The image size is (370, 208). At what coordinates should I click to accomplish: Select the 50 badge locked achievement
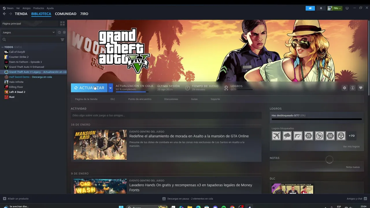click(x=330, y=136)
